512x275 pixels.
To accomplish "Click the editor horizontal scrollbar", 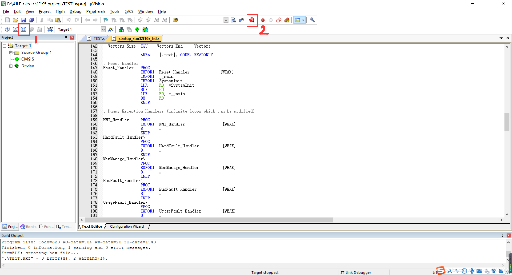I will click(209, 220).
